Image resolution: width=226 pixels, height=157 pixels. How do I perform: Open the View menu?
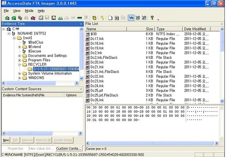point(17,11)
